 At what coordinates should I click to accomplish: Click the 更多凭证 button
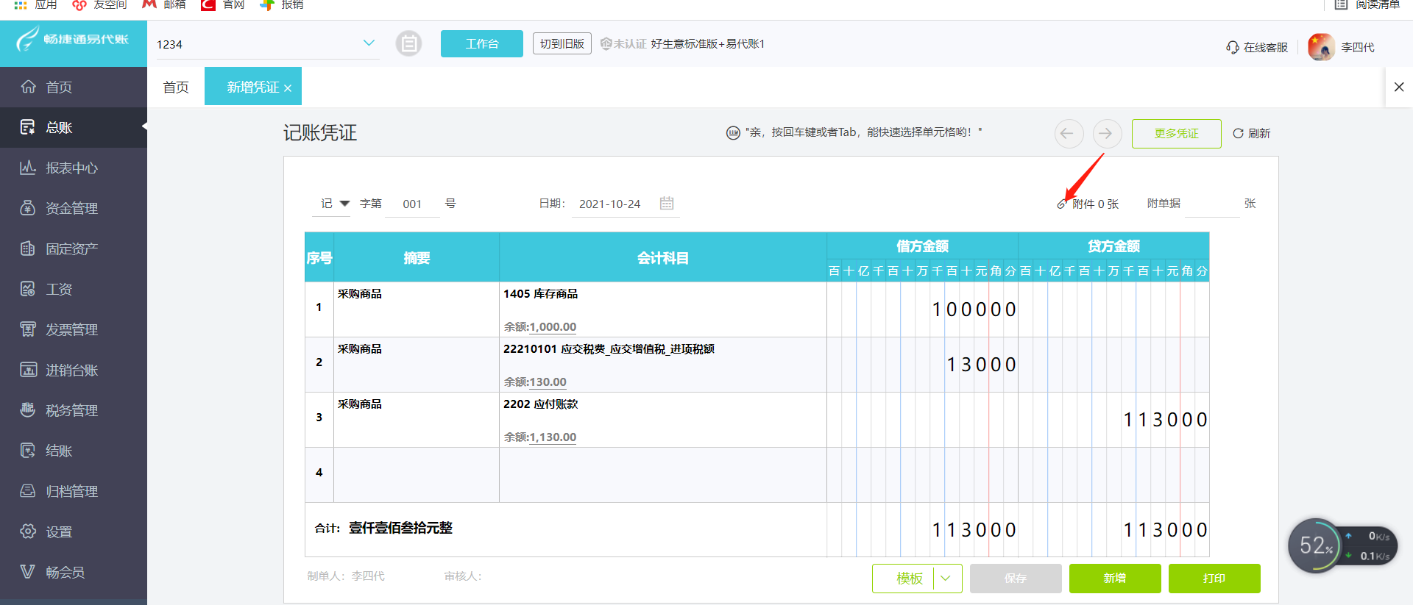tap(1176, 134)
